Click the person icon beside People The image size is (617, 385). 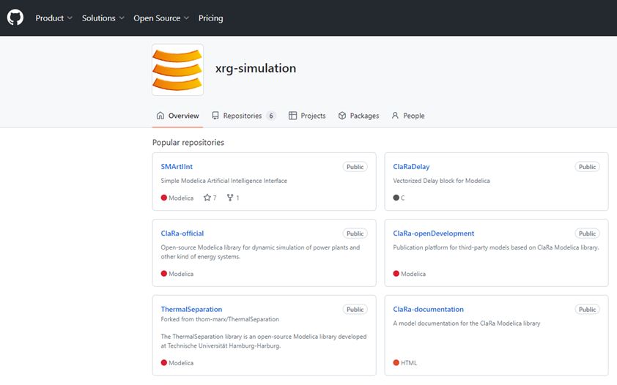(395, 116)
